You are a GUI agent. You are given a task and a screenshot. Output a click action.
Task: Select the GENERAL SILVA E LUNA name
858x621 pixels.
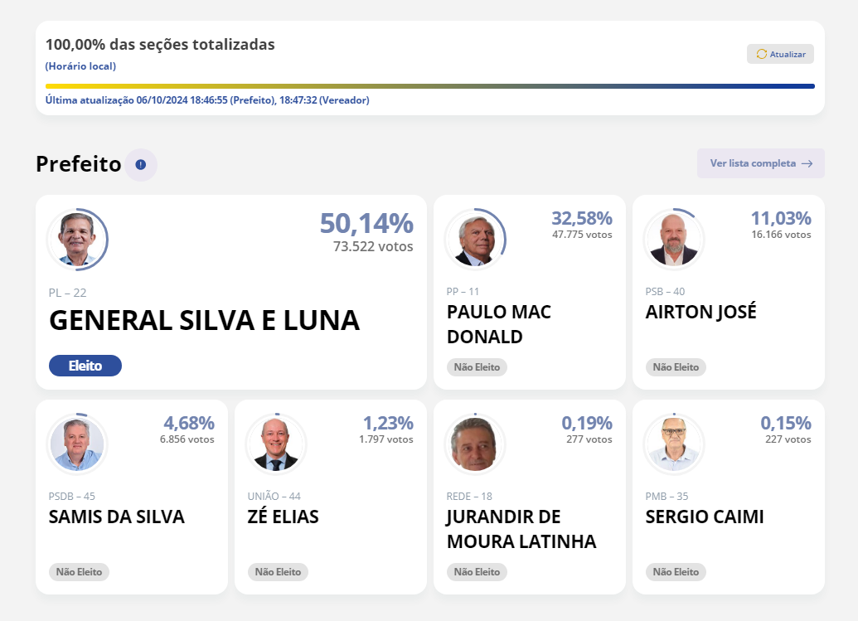(205, 321)
